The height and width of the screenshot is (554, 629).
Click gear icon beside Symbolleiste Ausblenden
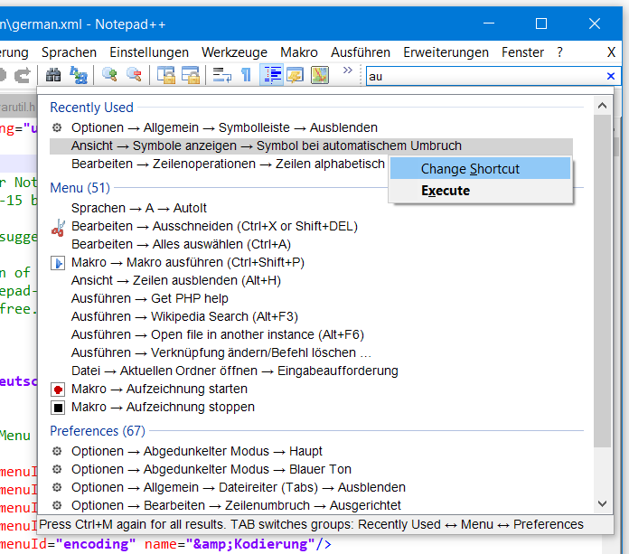pyautogui.click(x=57, y=127)
